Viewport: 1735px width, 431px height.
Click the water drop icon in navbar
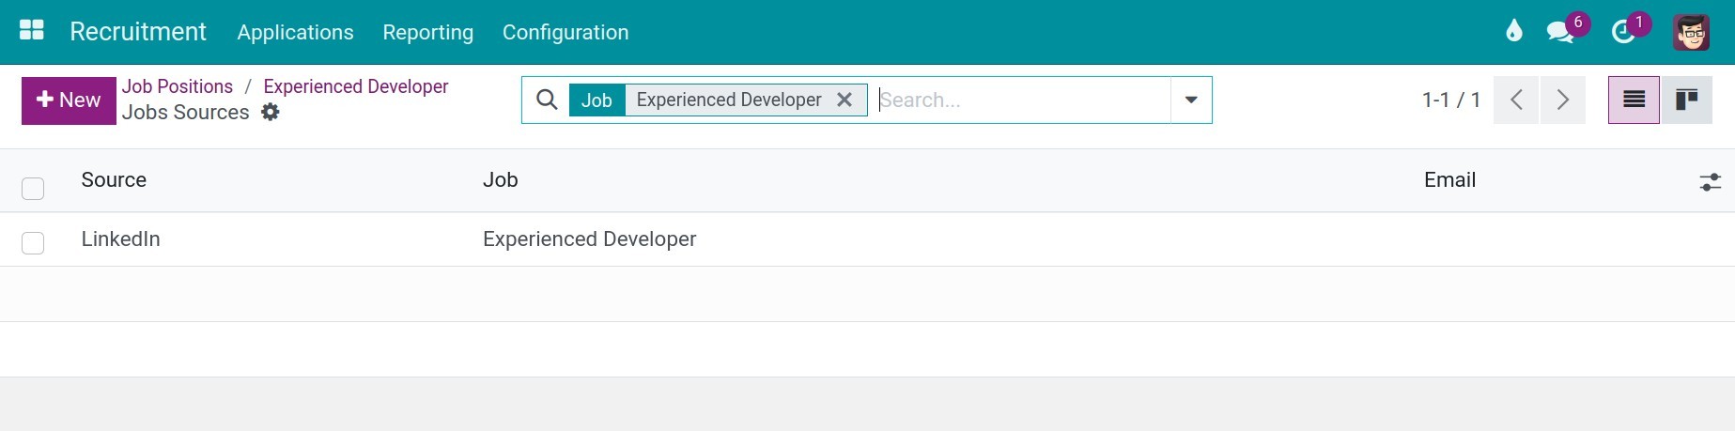coord(1513,32)
